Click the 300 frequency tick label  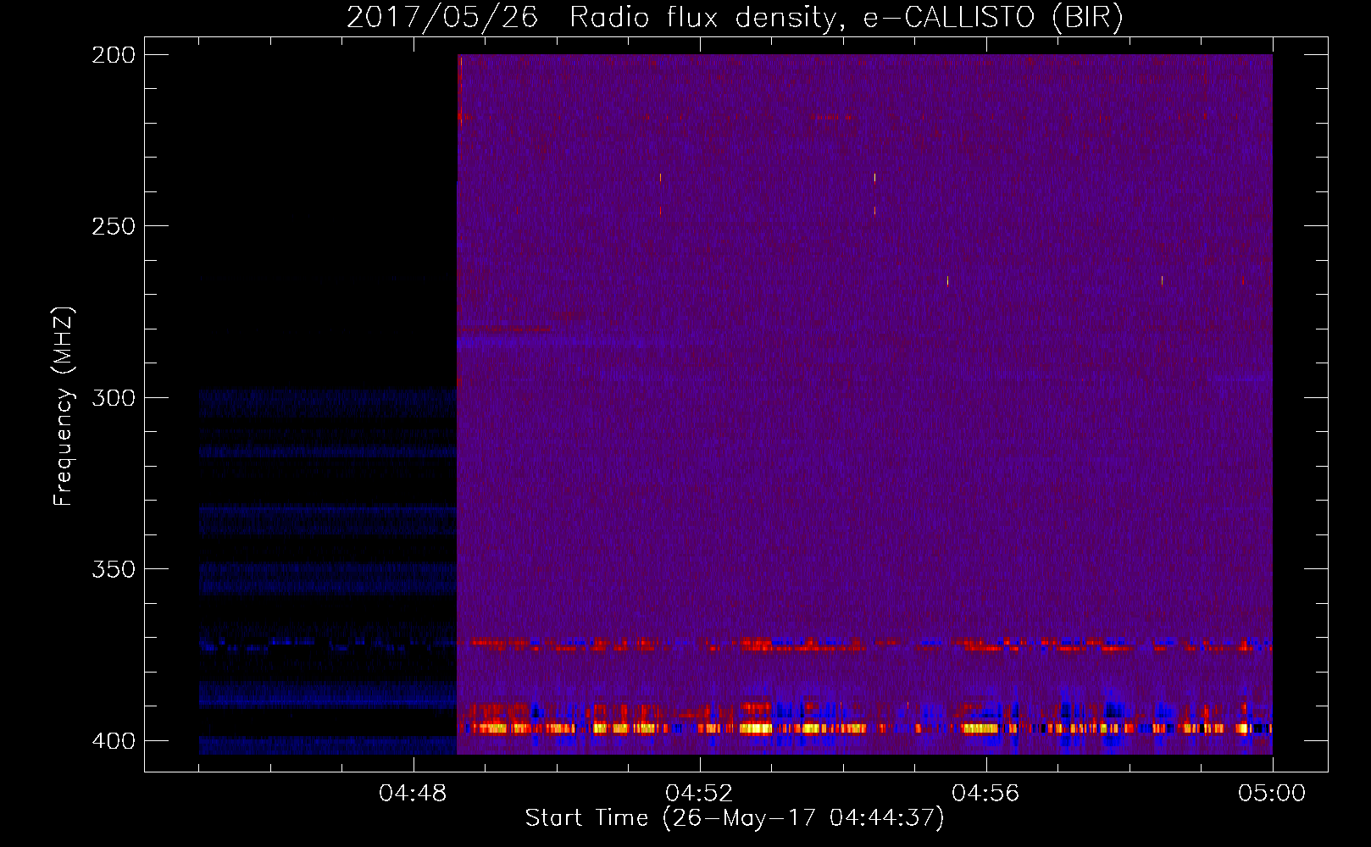click(114, 398)
